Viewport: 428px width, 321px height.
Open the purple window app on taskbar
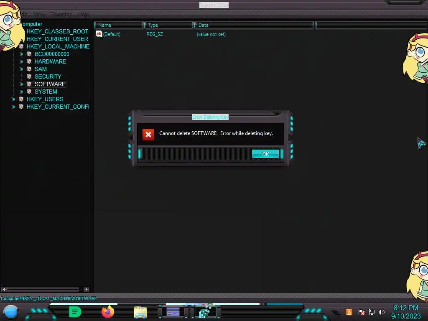click(x=173, y=312)
